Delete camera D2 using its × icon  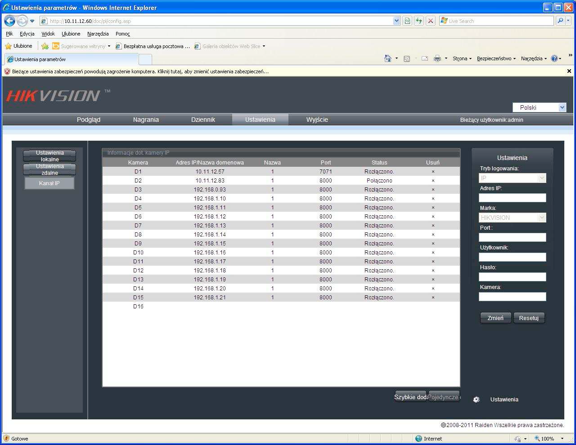point(433,181)
